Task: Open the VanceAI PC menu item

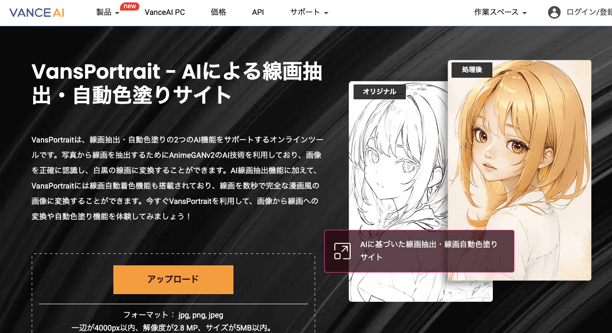Action: 165,12
